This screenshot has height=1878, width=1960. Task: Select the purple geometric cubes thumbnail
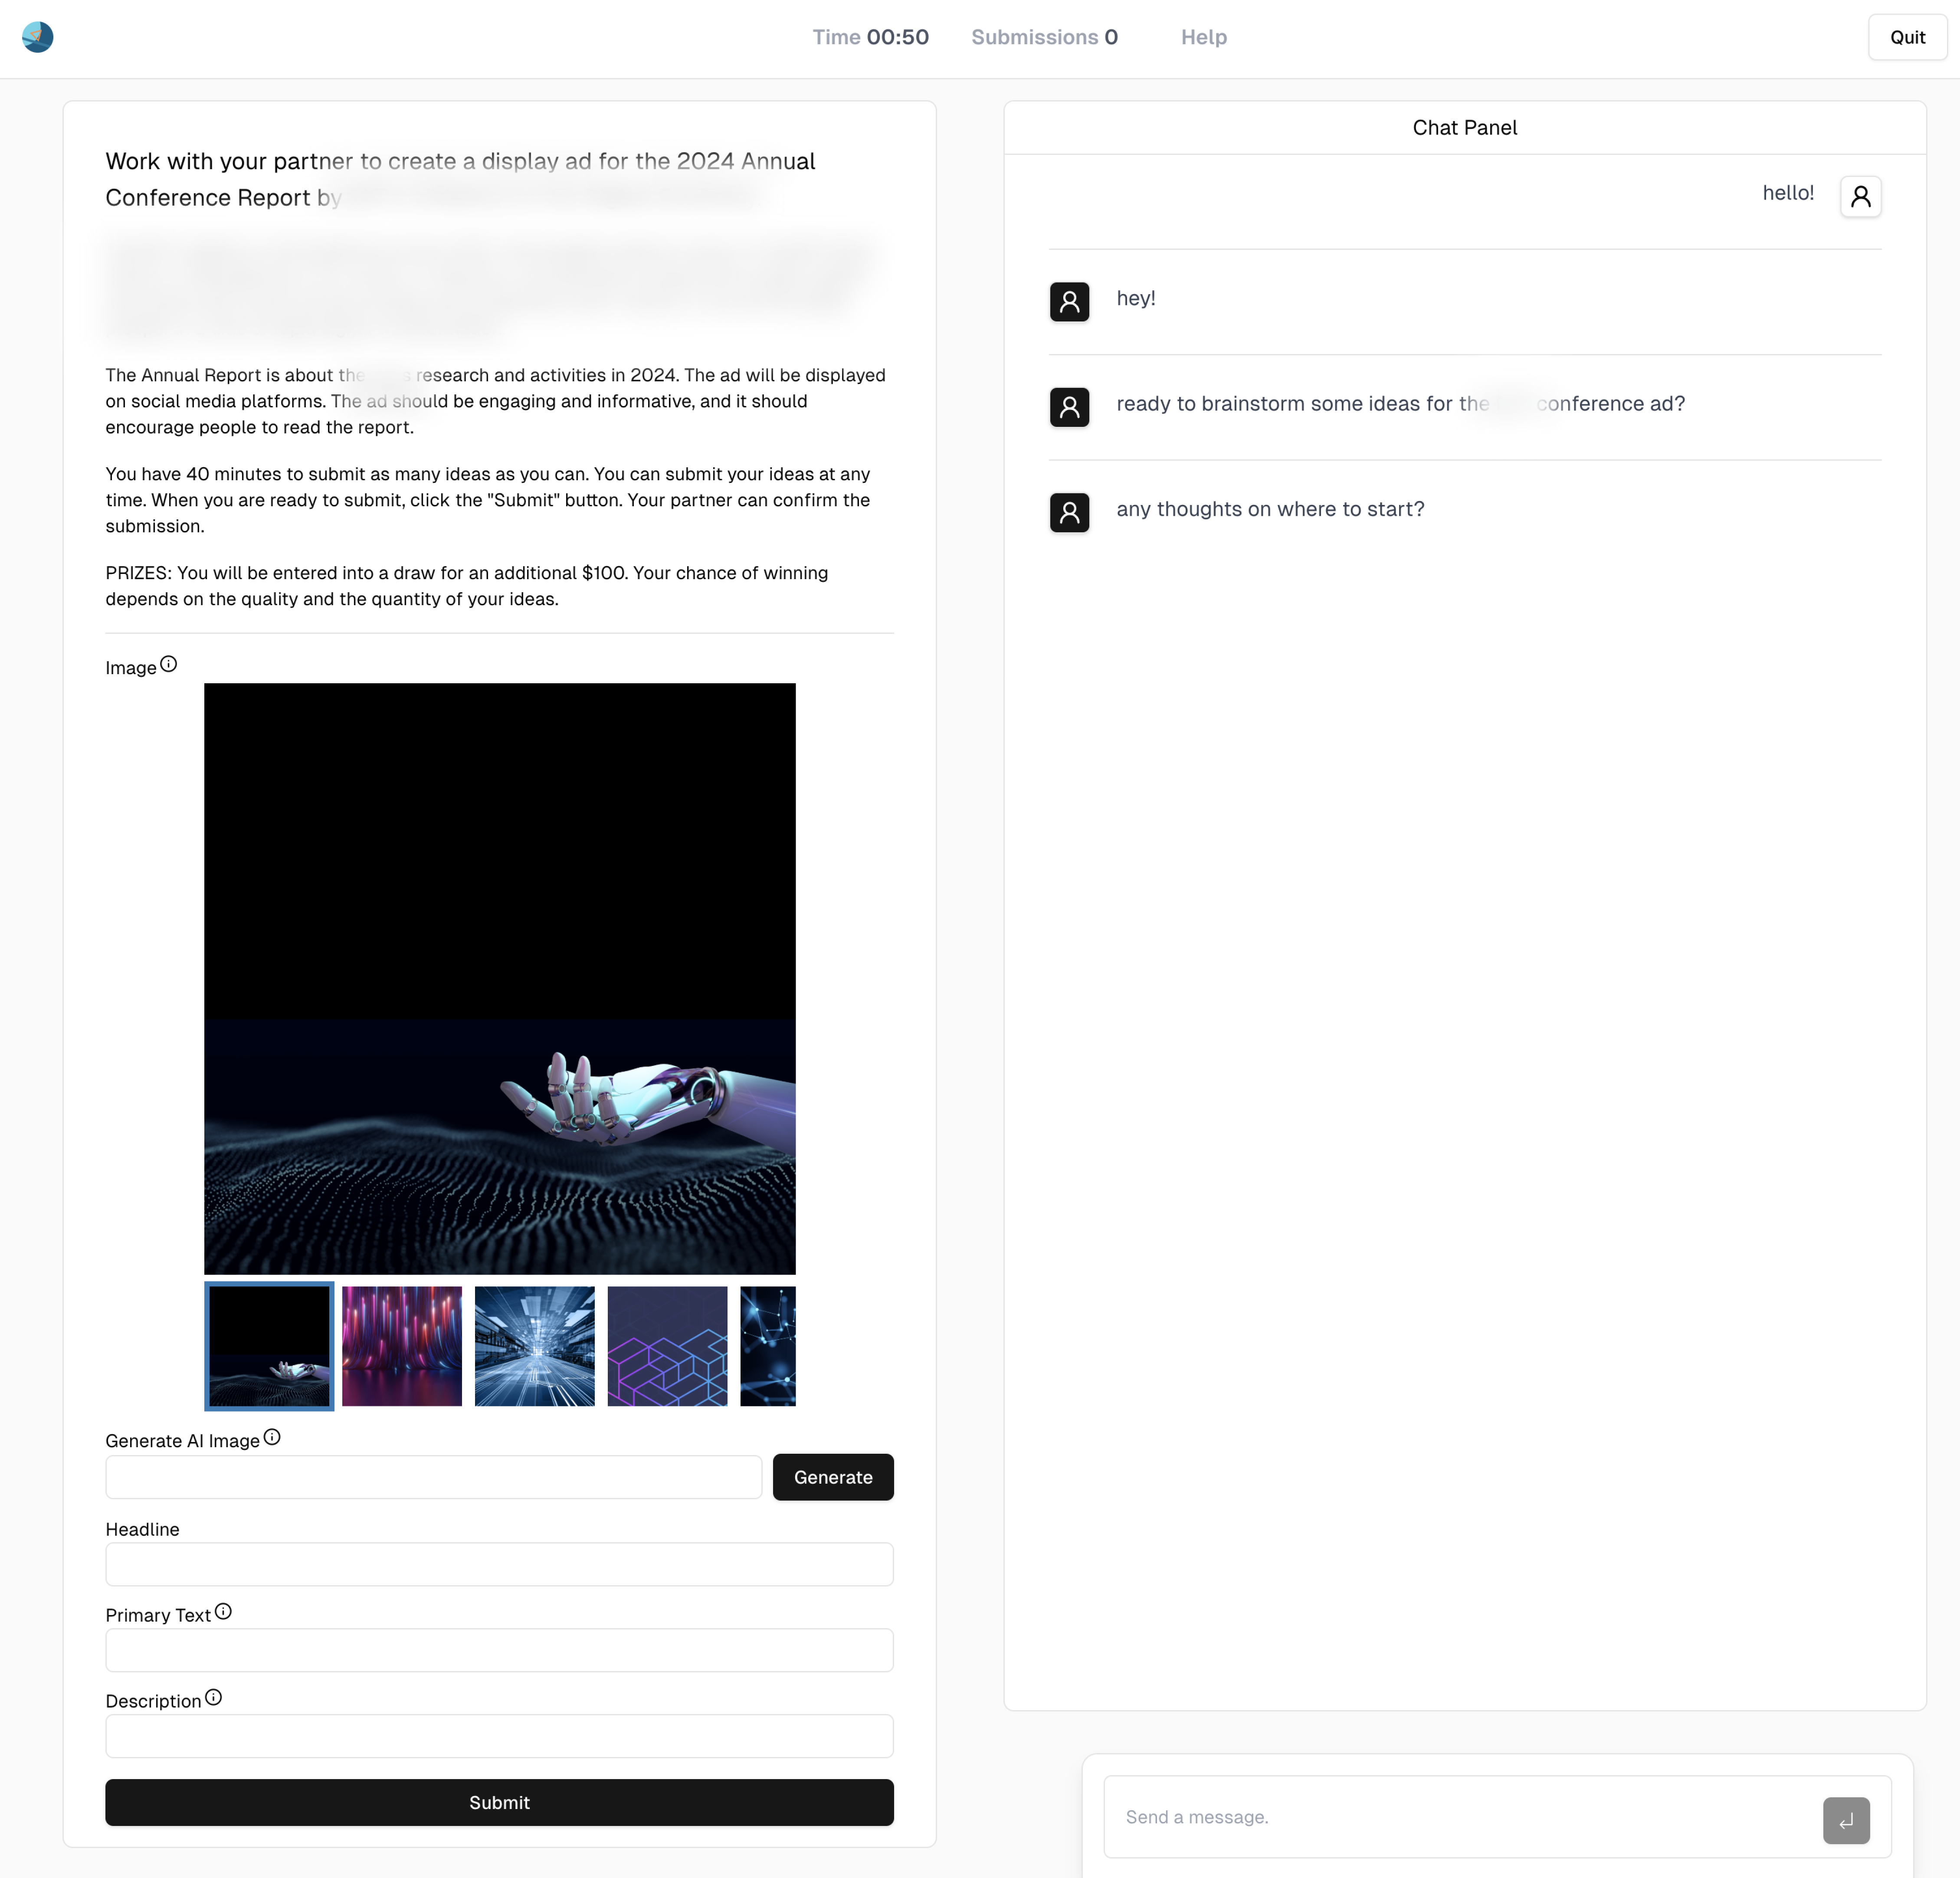click(x=667, y=1346)
